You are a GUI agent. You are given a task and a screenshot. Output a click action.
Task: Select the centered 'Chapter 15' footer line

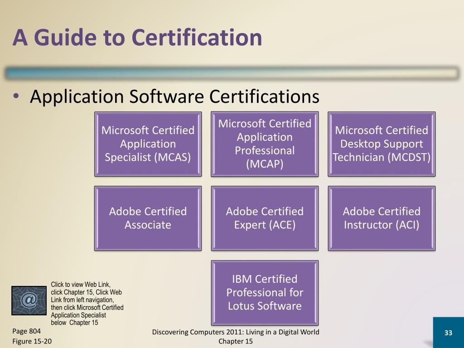click(236, 341)
